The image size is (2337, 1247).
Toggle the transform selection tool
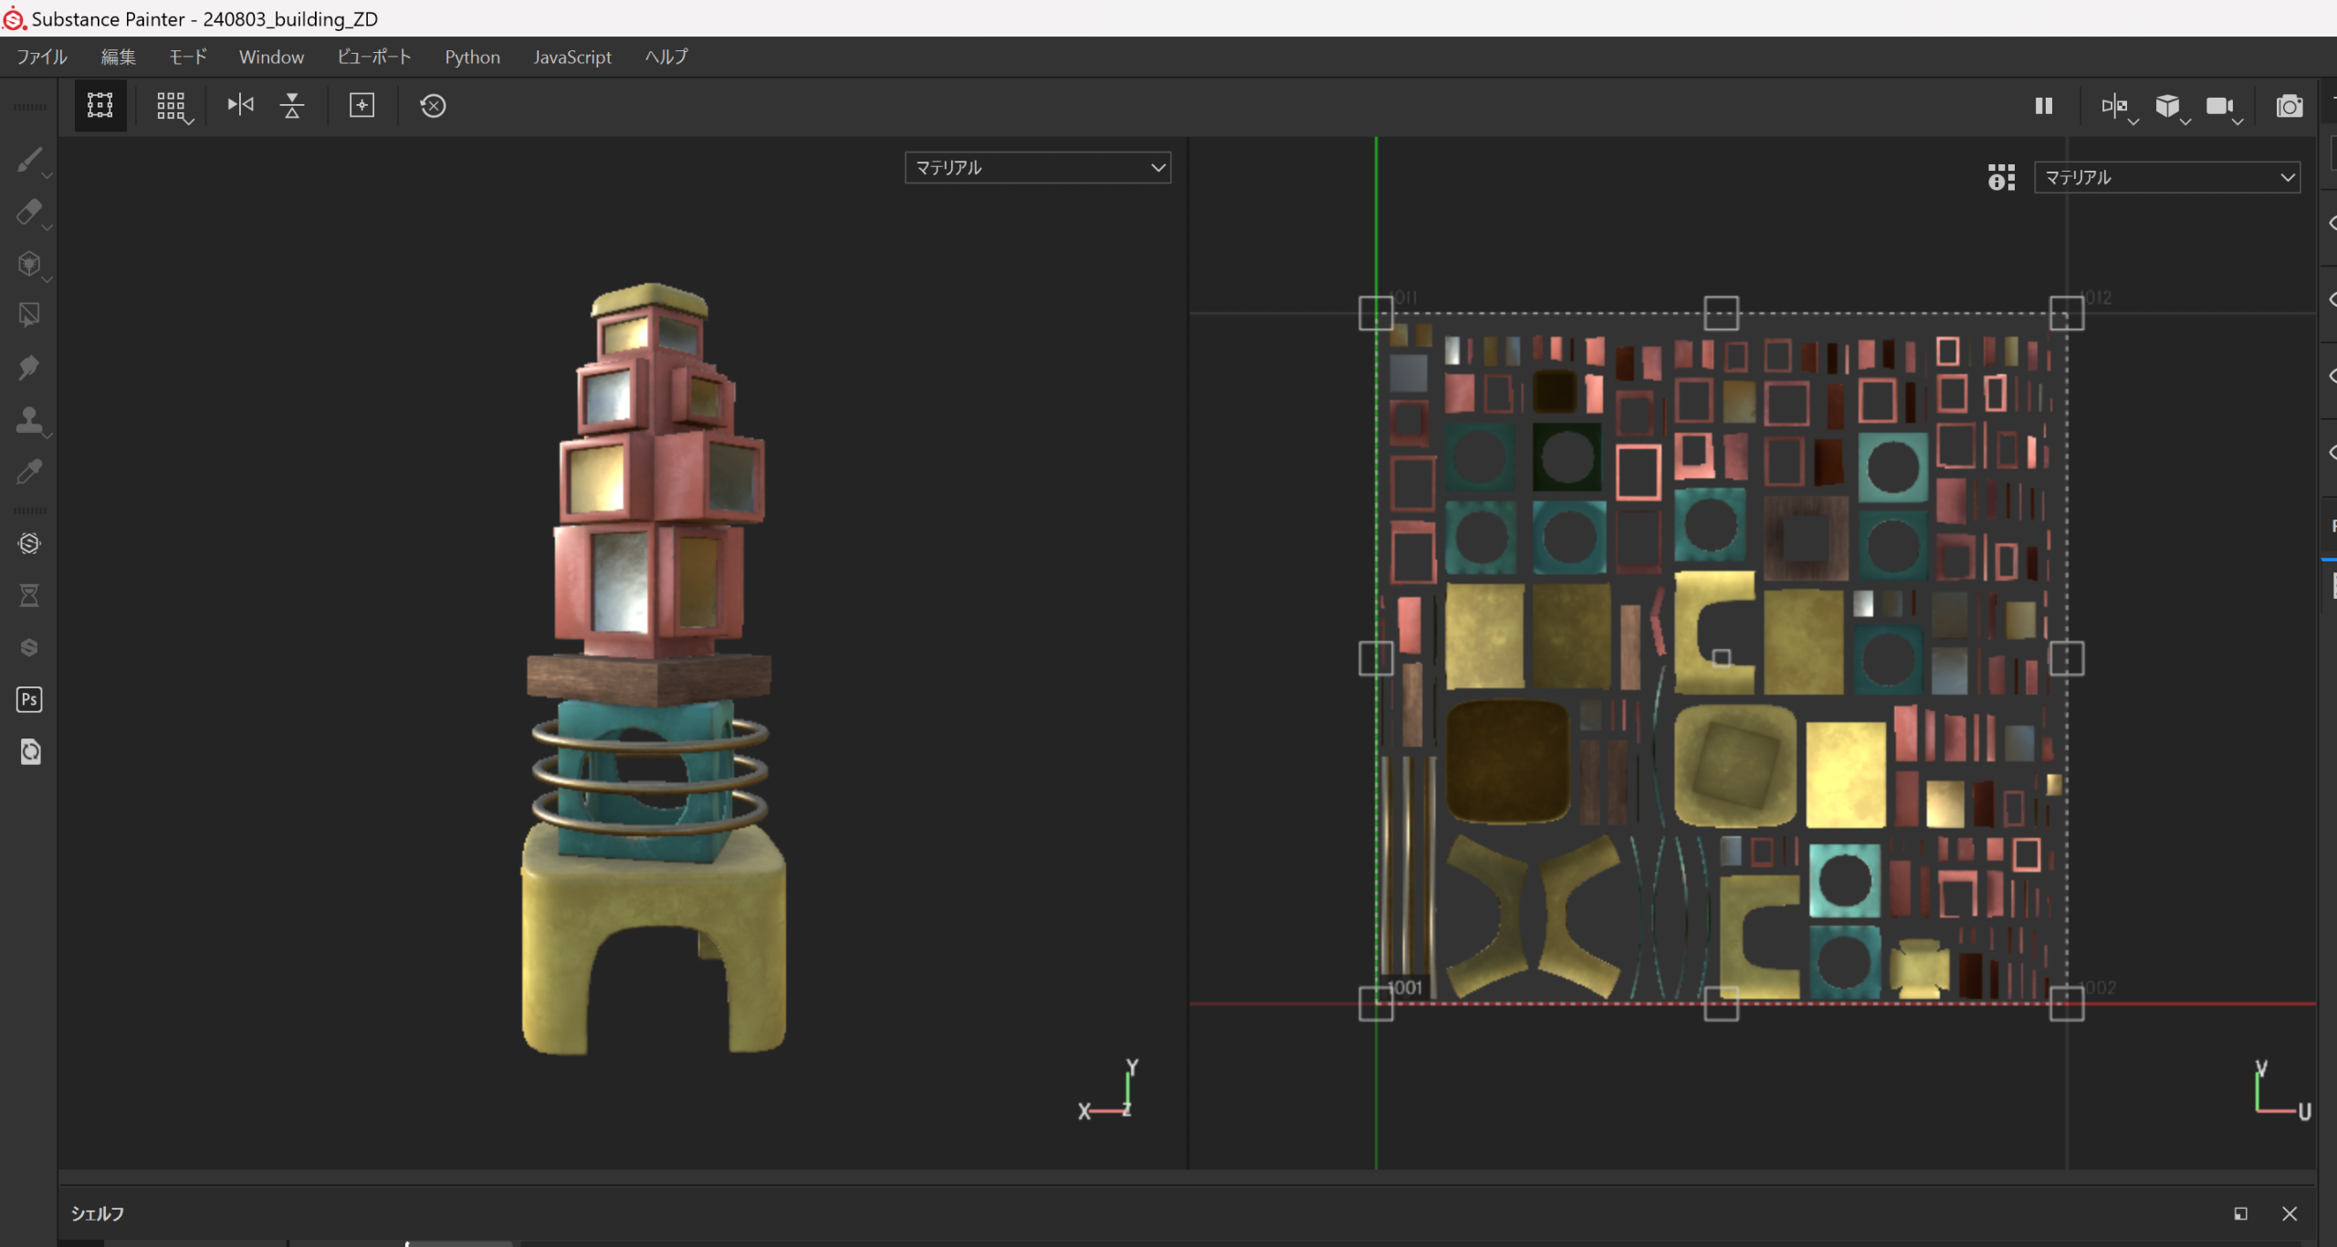100,106
